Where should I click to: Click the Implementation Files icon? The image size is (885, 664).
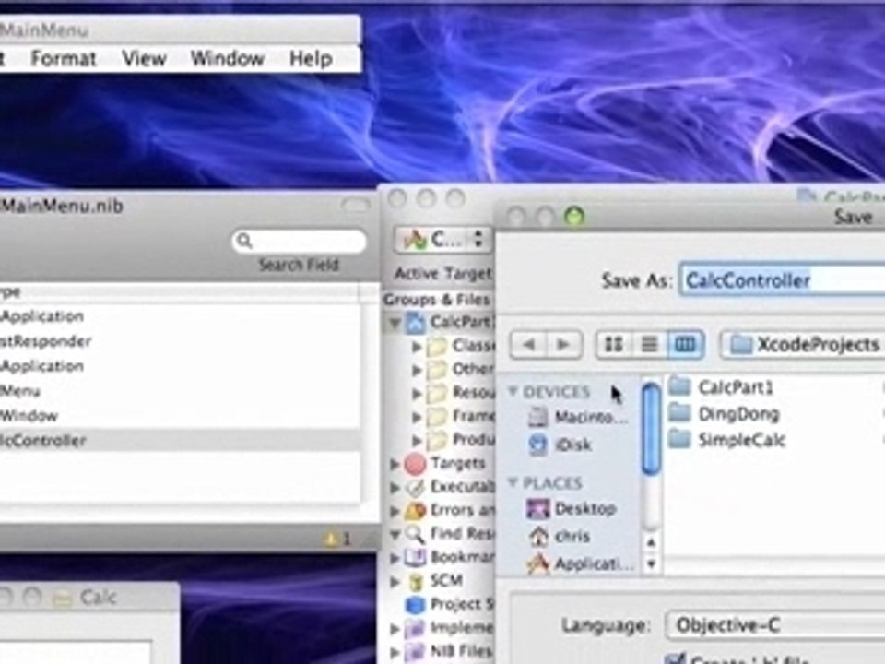click(x=416, y=628)
